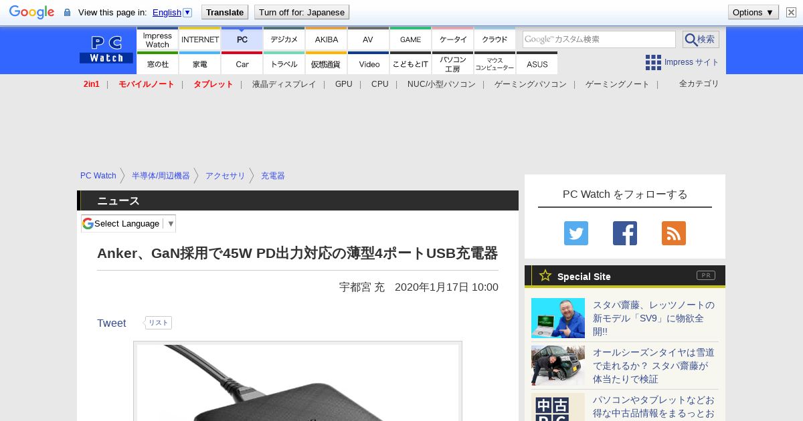Open the クラウド tab
Viewport: 803px width, 421px height.
click(x=495, y=39)
